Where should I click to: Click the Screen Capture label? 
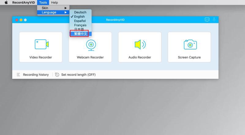tap(189, 57)
